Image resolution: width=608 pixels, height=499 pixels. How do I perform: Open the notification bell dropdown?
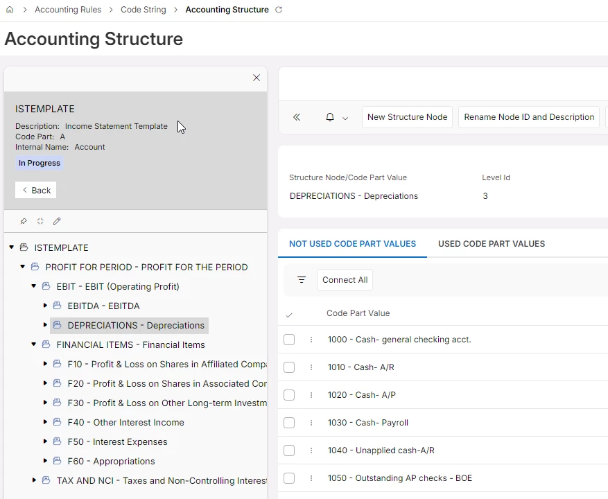(336, 117)
